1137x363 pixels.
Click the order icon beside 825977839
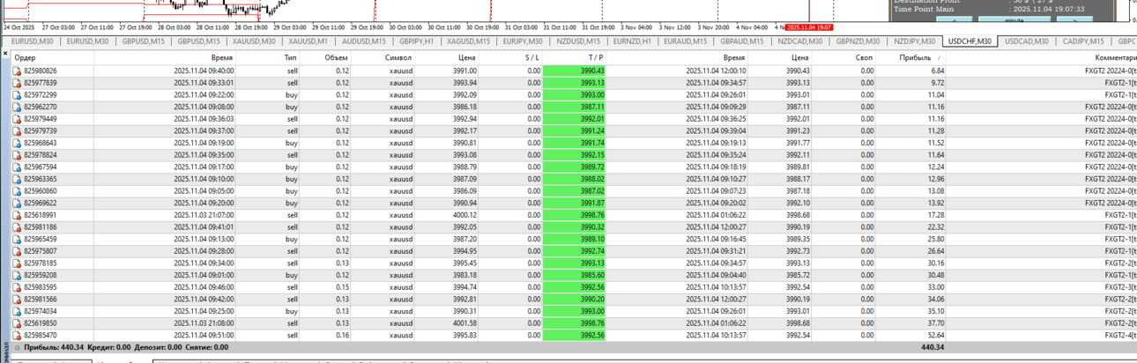coord(17,83)
